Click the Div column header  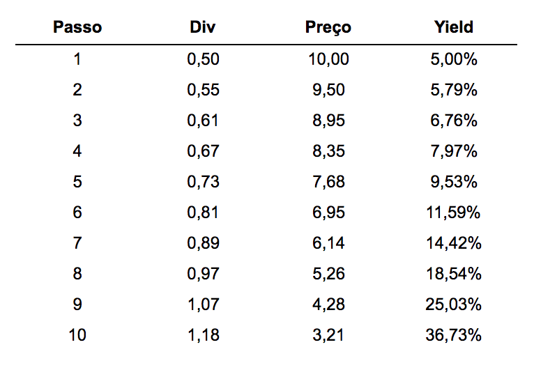(203, 27)
